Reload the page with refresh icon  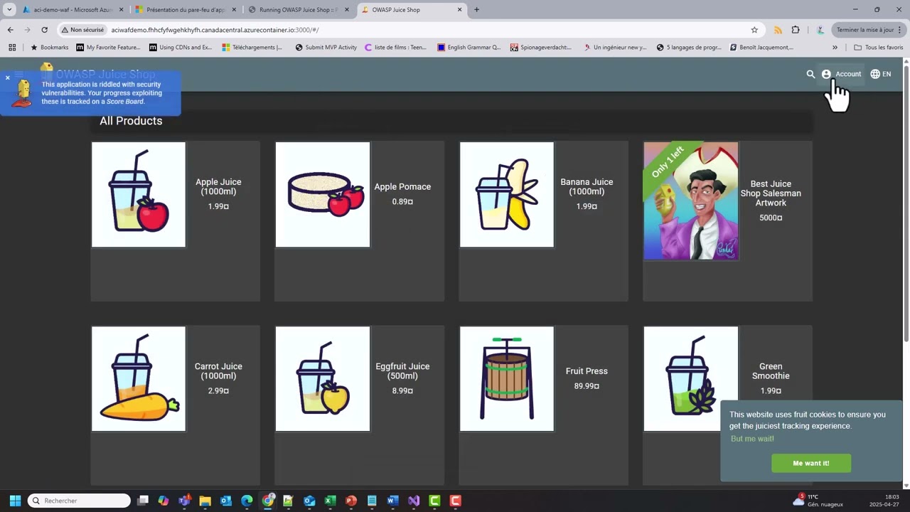(44, 30)
